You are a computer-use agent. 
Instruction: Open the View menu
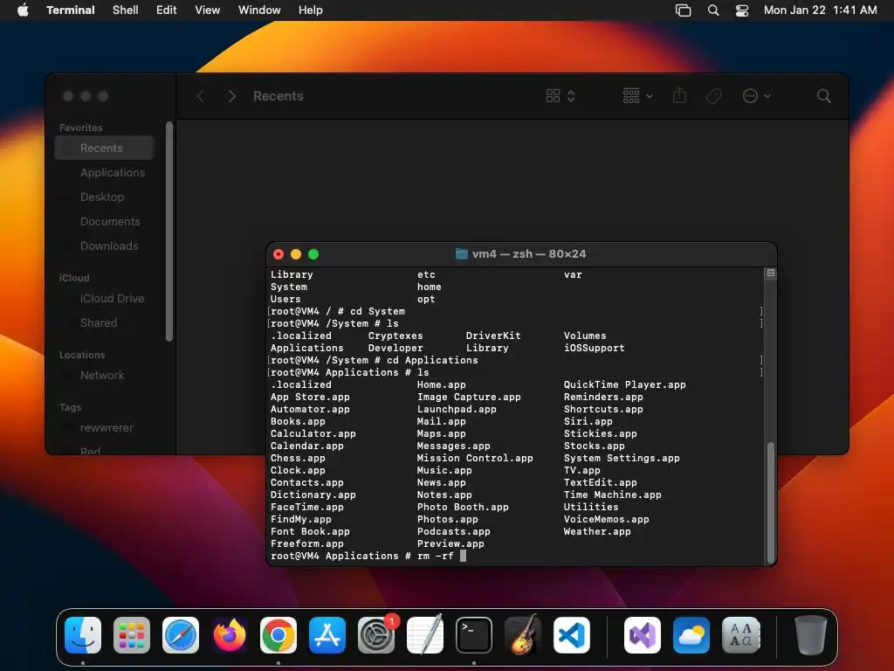point(208,10)
